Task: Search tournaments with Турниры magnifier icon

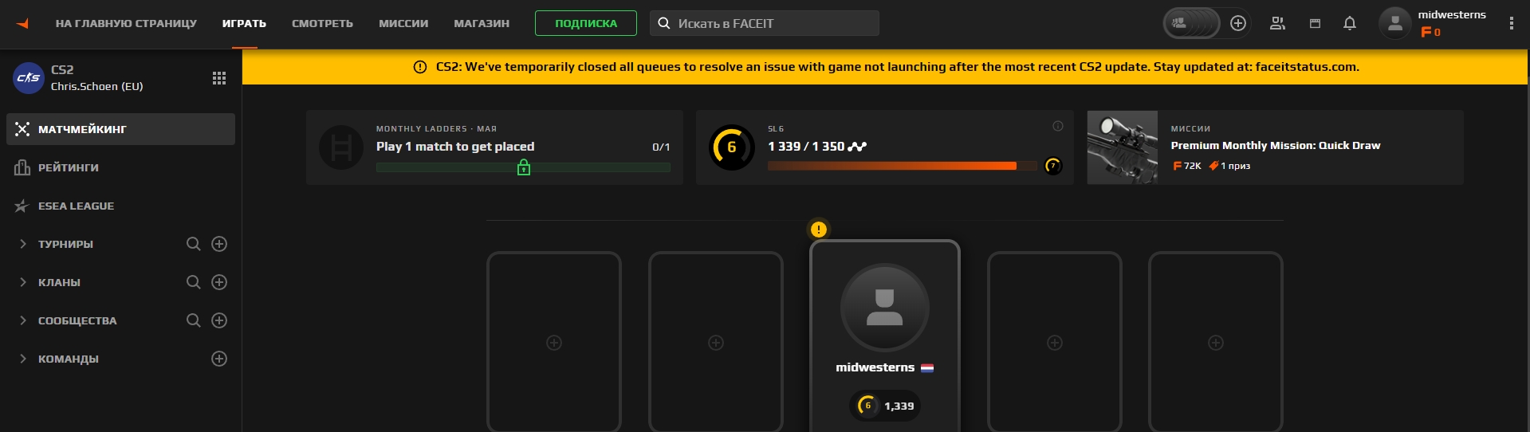Action: 193,244
